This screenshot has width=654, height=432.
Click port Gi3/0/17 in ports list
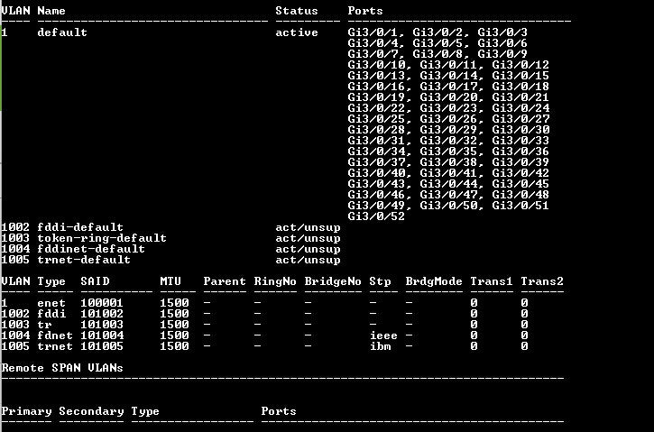pyautogui.click(x=448, y=87)
